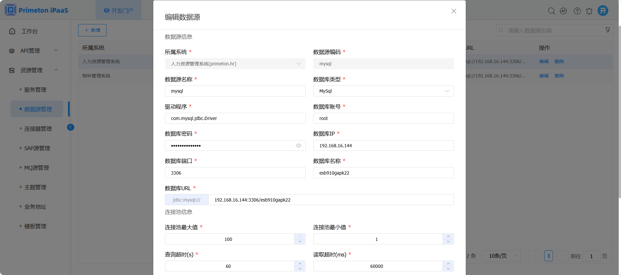Expand the API管理 menu

tap(33, 51)
